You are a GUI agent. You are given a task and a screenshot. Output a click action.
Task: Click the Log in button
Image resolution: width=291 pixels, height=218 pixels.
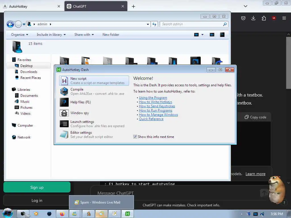tap(37, 200)
